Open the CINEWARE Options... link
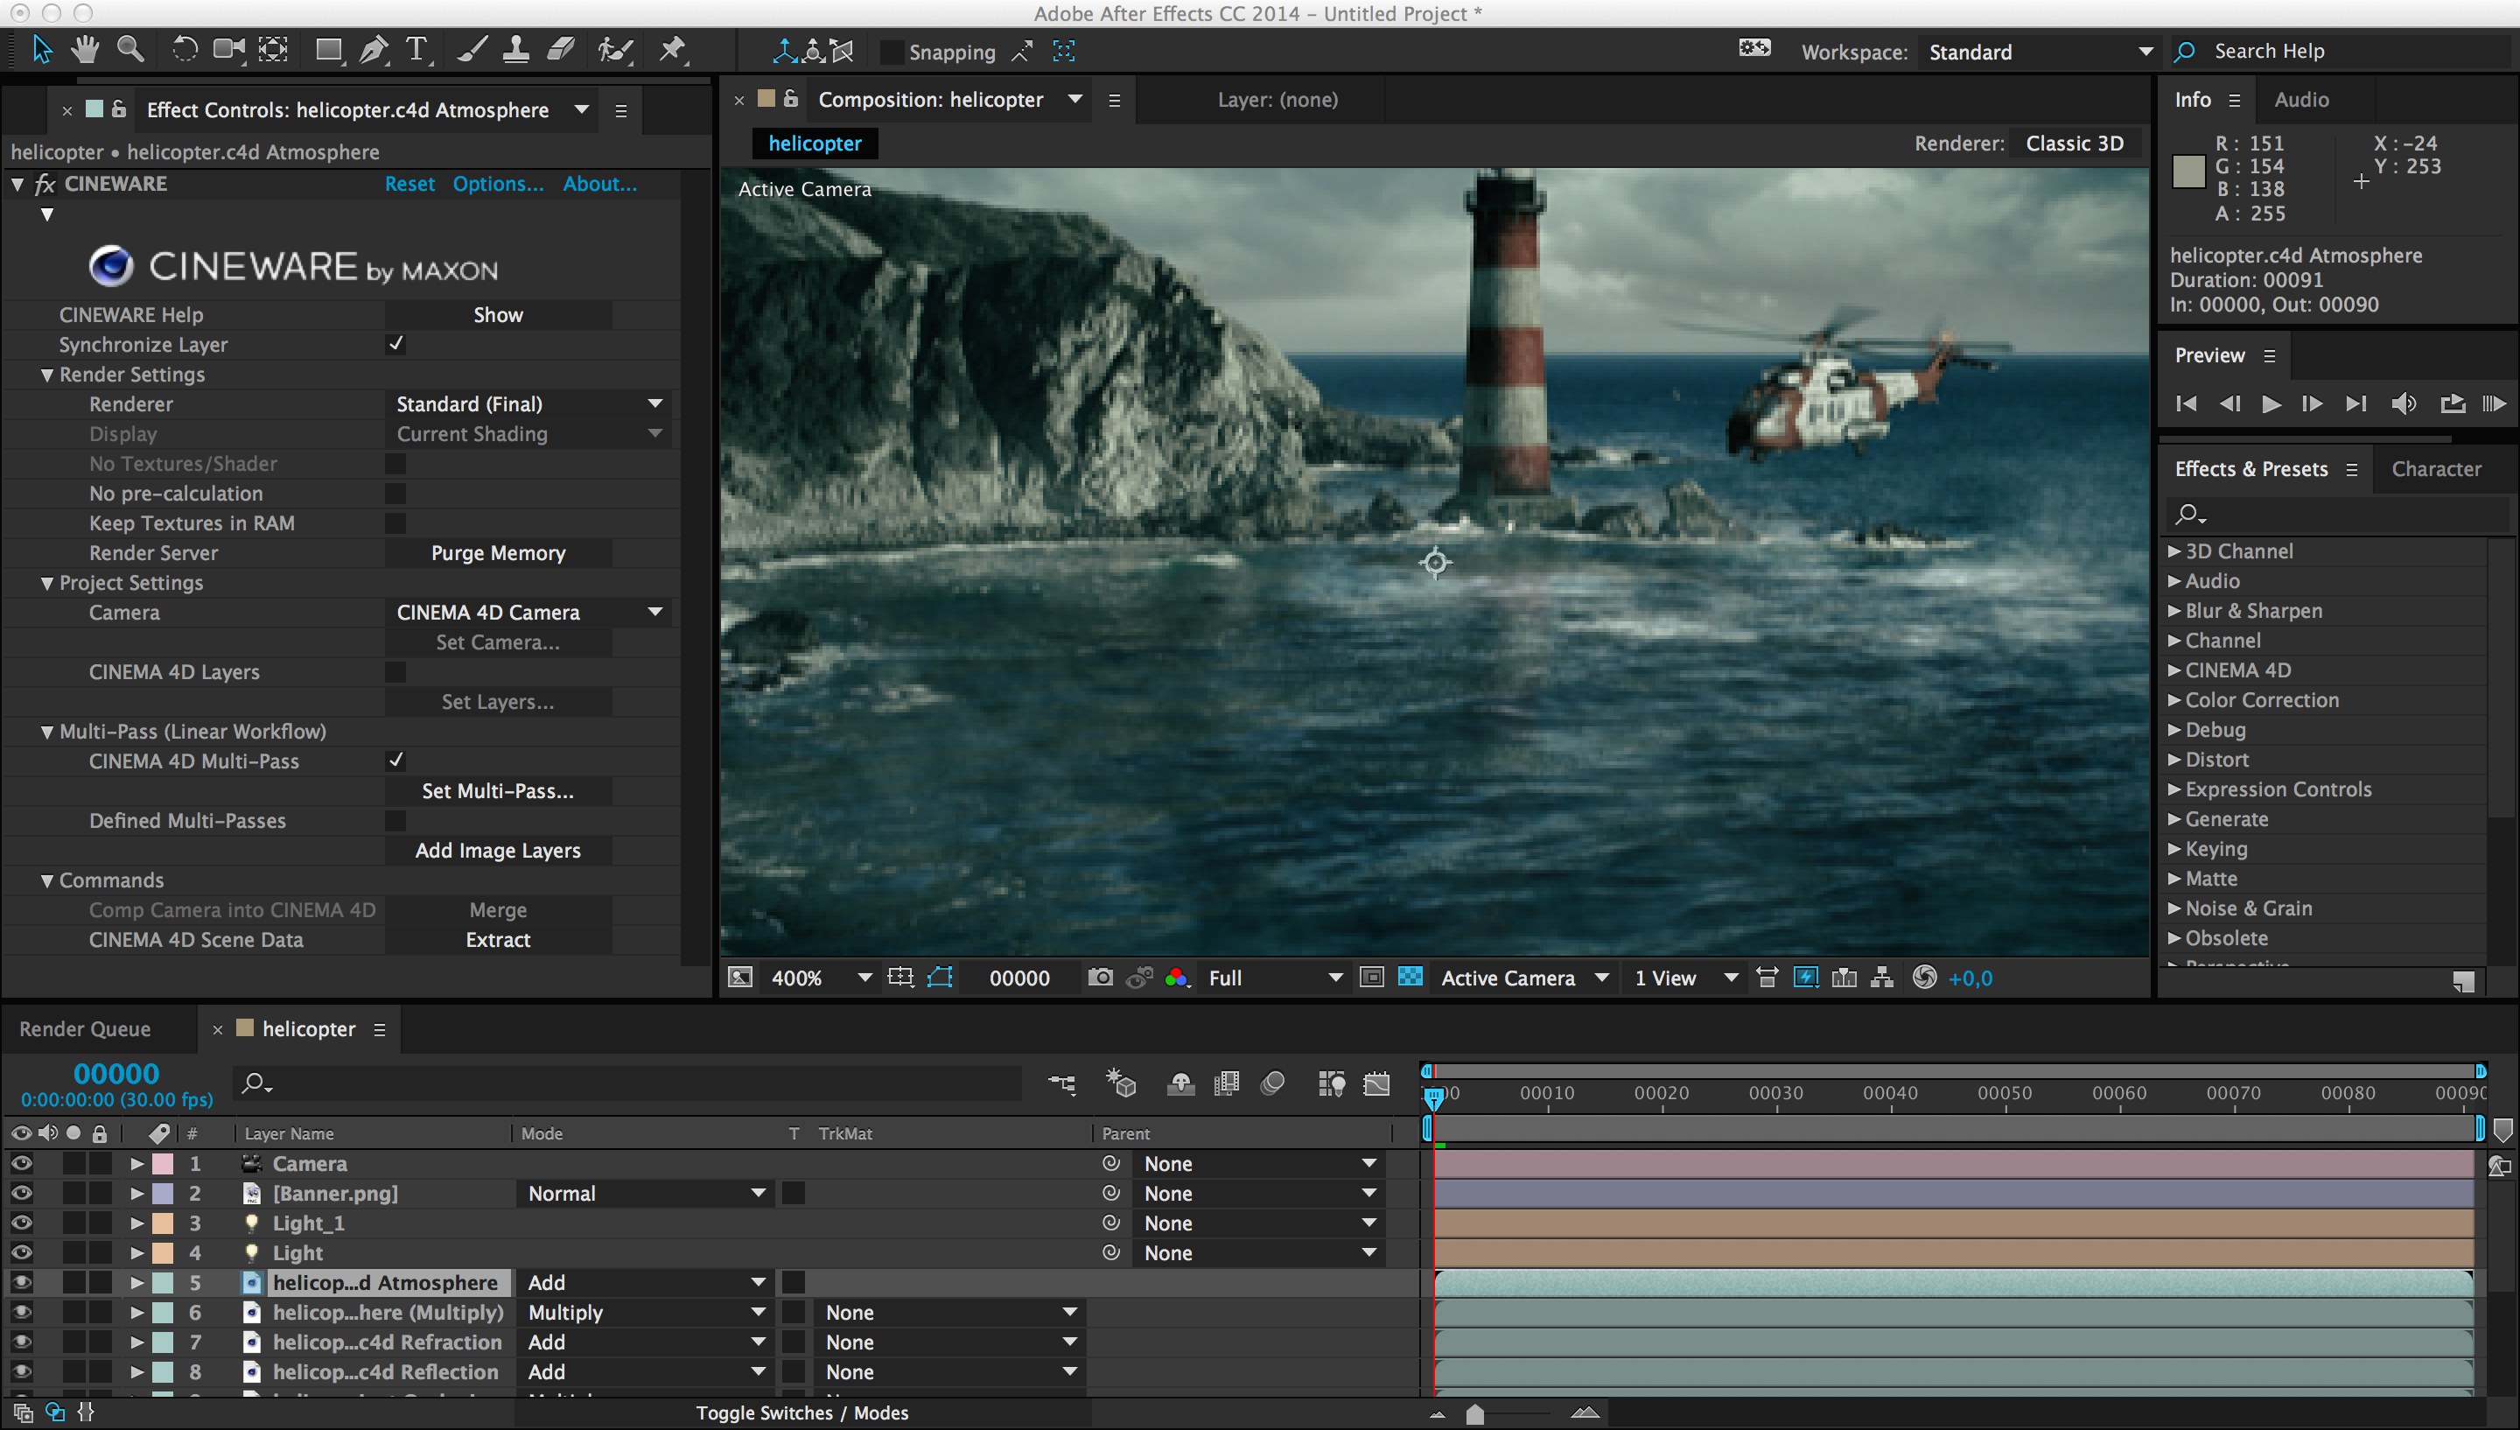Screen dimensions: 2520x1430 (498, 184)
